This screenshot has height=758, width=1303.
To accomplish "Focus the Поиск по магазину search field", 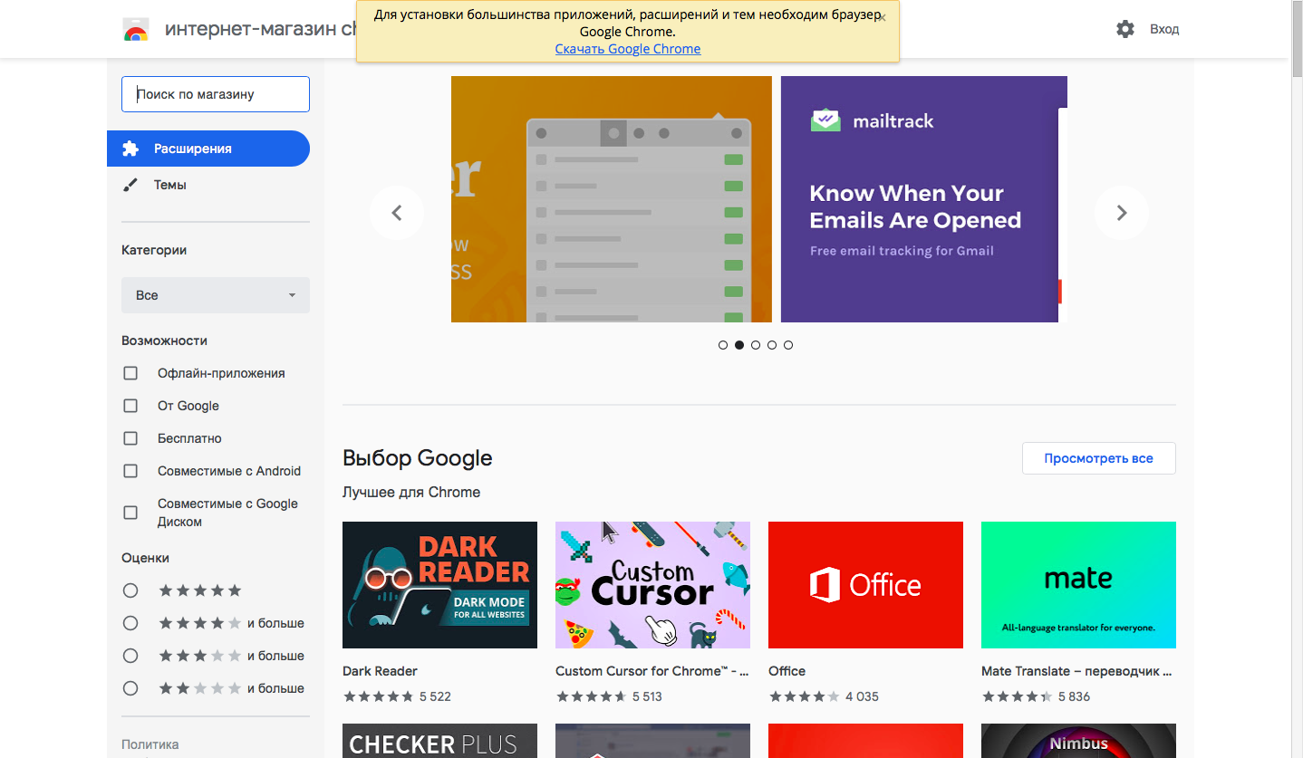I will (x=216, y=94).
